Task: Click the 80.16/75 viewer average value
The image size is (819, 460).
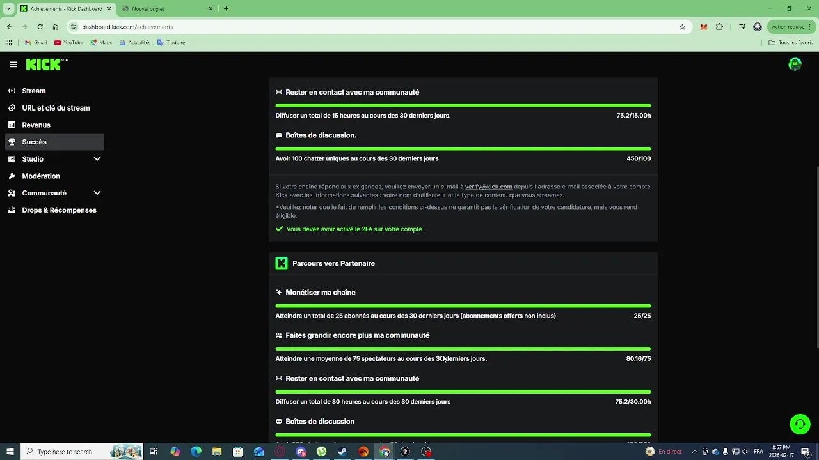Action: (638, 359)
